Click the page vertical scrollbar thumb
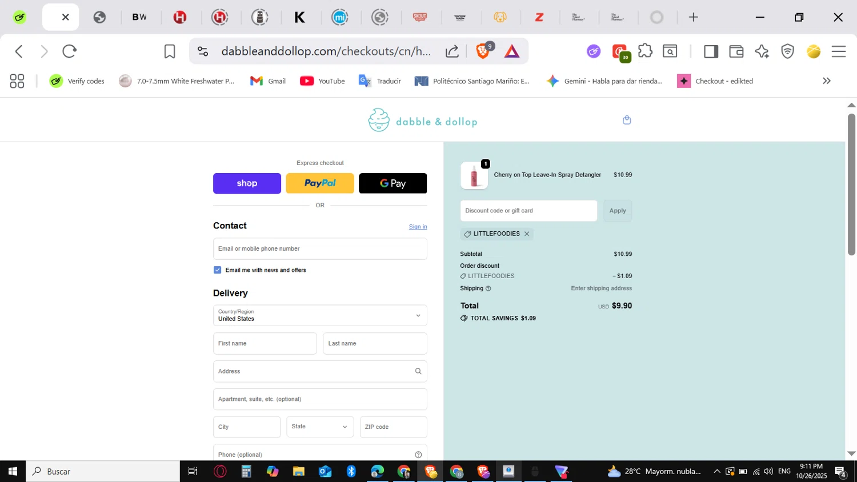This screenshot has width=857, height=482. 851,184
